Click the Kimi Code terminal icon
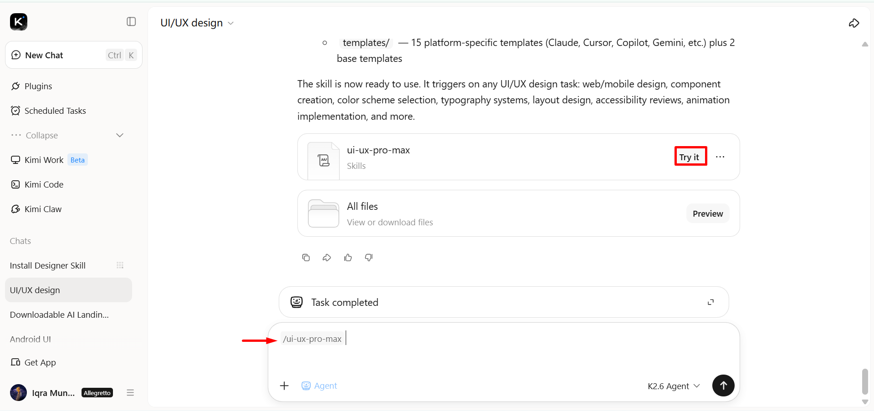 coord(15,184)
